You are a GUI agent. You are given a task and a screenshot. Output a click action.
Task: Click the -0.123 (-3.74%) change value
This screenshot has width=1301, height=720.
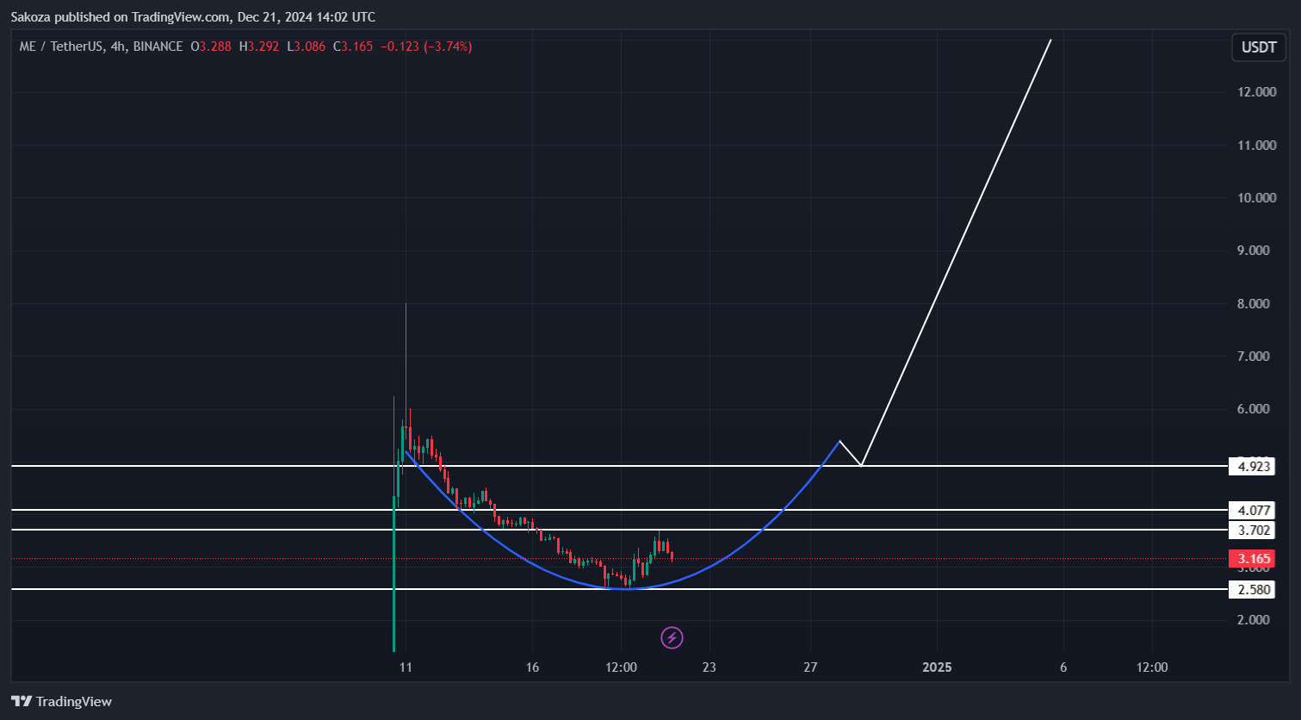pyautogui.click(x=425, y=47)
